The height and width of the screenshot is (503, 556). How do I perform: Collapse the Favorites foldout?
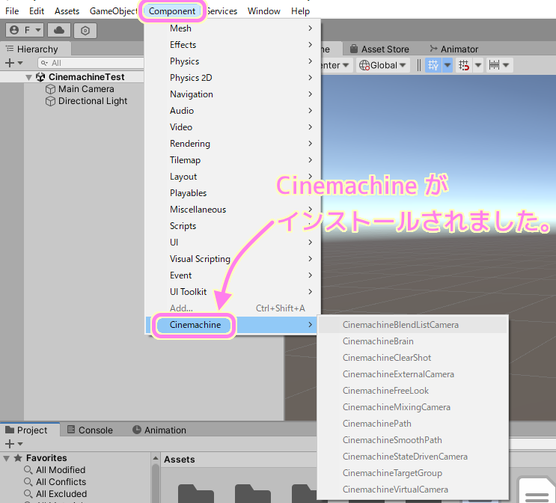[7, 458]
